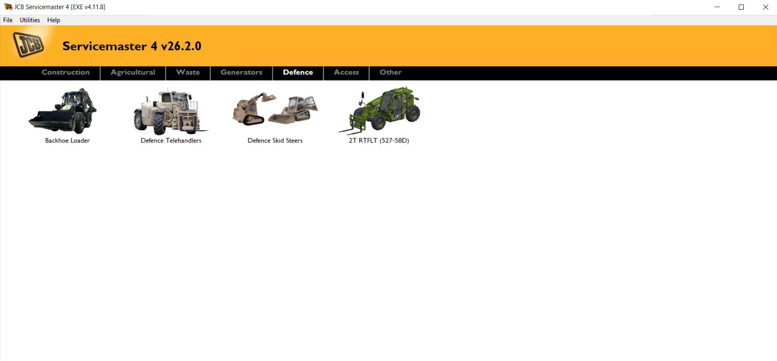This screenshot has height=361, width=777.
Task: Minimize the JCB Servicemaster window
Action: point(717,7)
